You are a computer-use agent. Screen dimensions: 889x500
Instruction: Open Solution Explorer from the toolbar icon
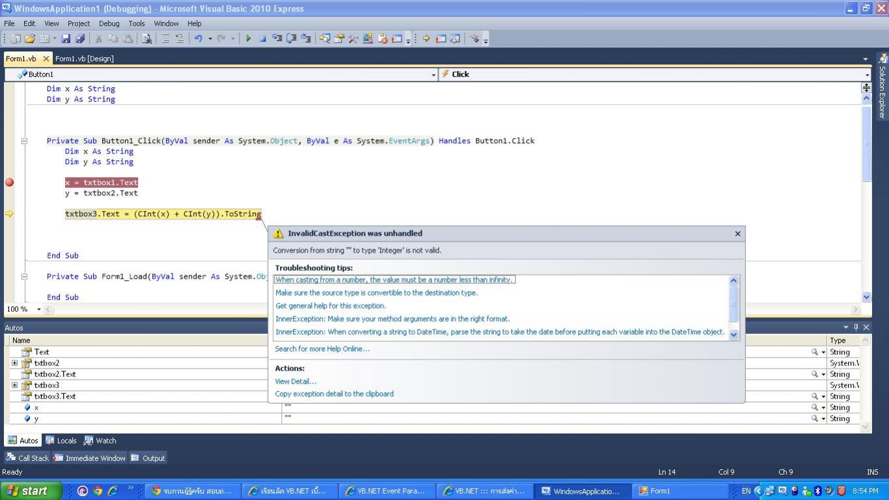(324, 38)
